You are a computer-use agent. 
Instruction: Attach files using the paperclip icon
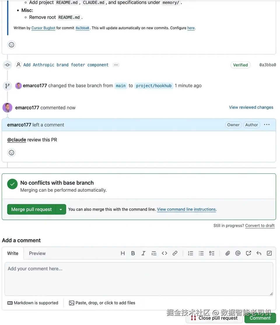point(228,253)
